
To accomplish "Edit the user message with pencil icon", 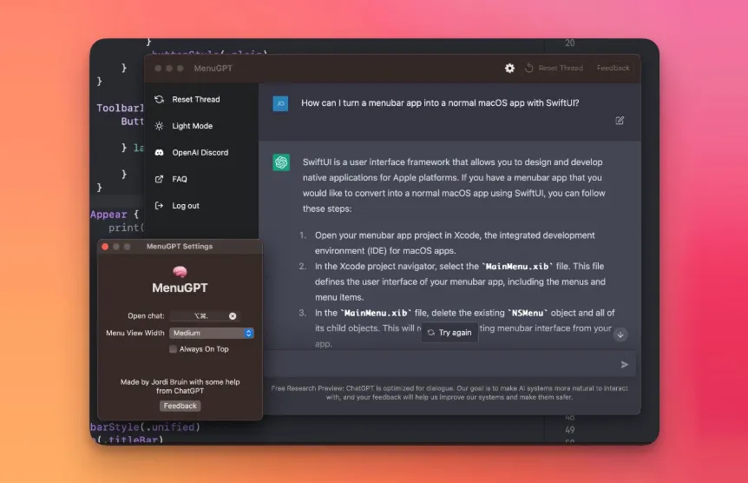I will click(620, 121).
